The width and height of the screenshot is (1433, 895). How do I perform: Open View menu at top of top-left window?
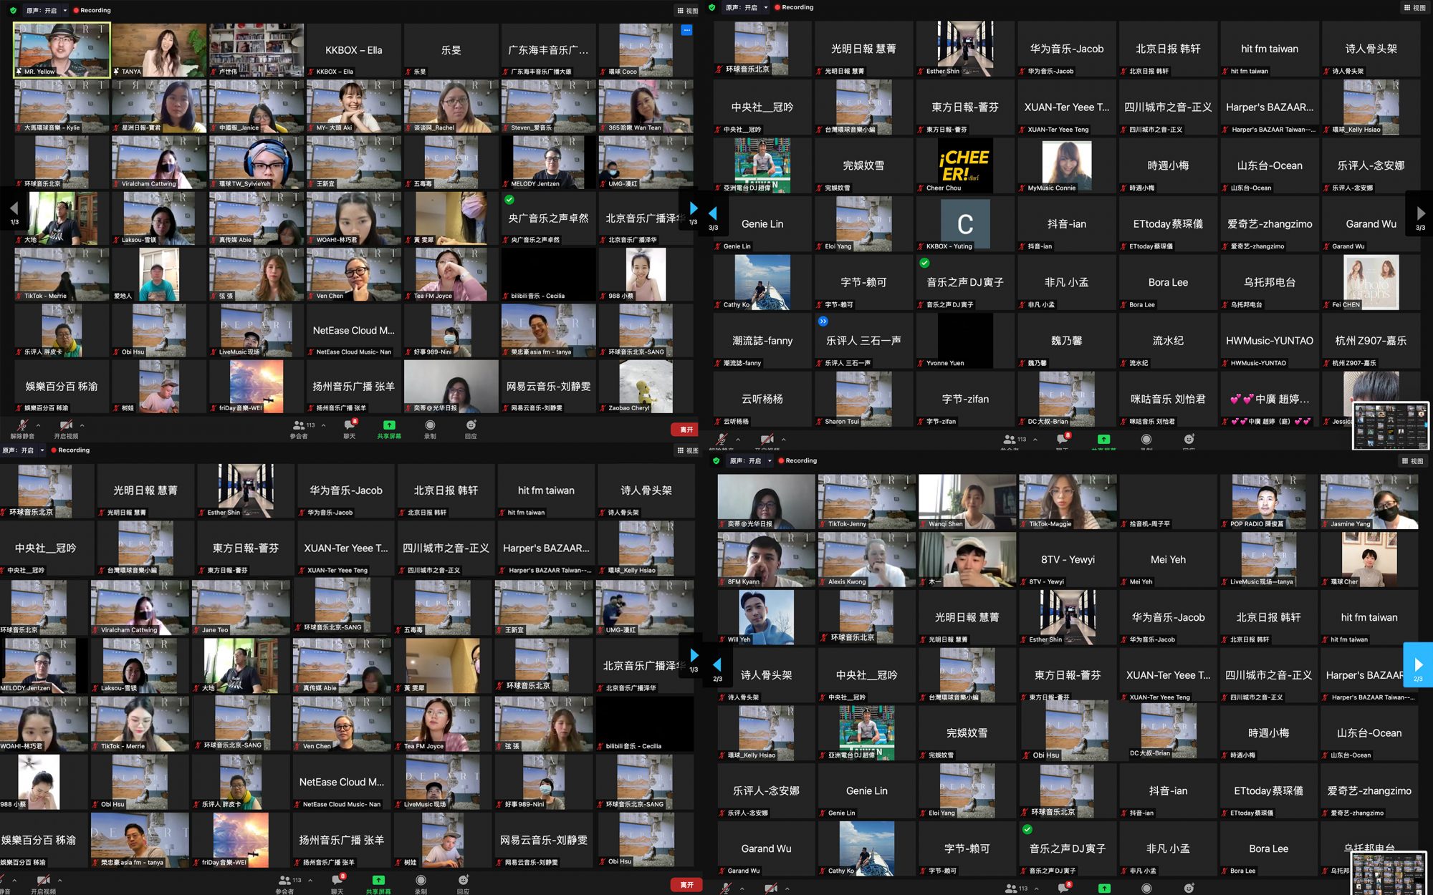(687, 11)
